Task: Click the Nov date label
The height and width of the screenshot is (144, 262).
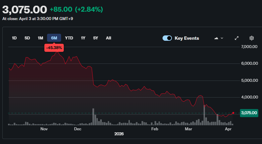Action: [44, 129]
